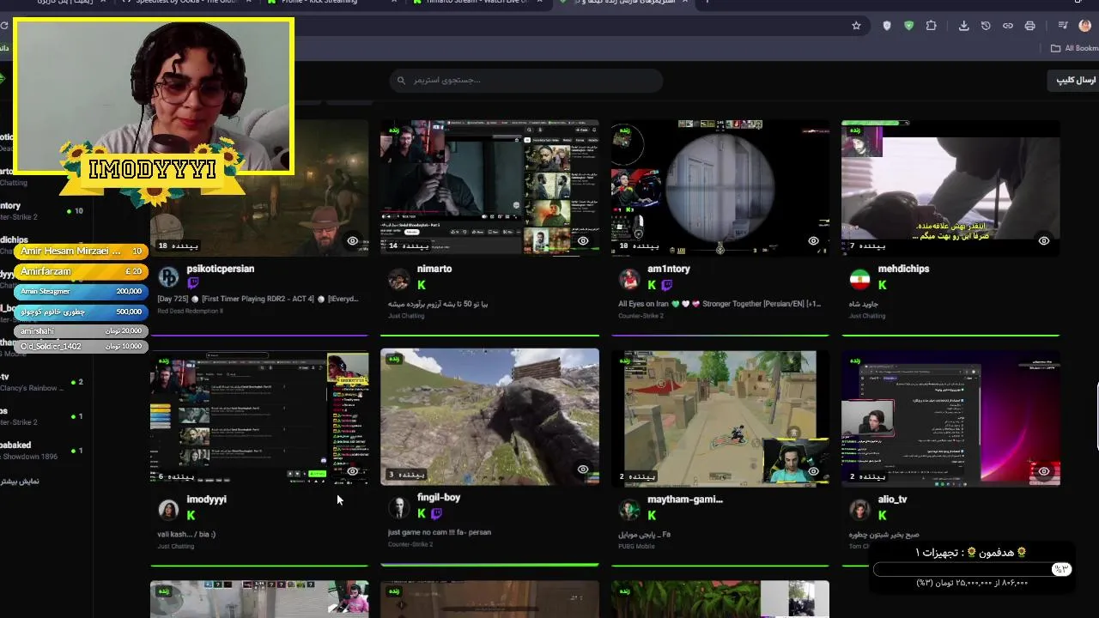Open the grey shield extension icon

pos(887,26)
